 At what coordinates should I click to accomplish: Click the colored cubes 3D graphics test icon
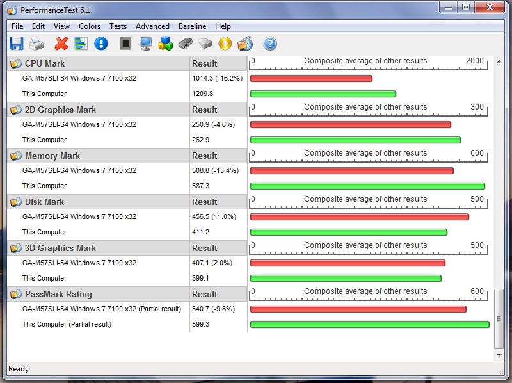(x=166, y=44)
